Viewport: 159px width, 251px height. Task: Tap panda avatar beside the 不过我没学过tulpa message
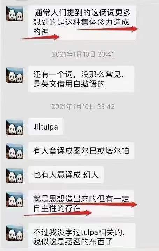coord(15,233)
